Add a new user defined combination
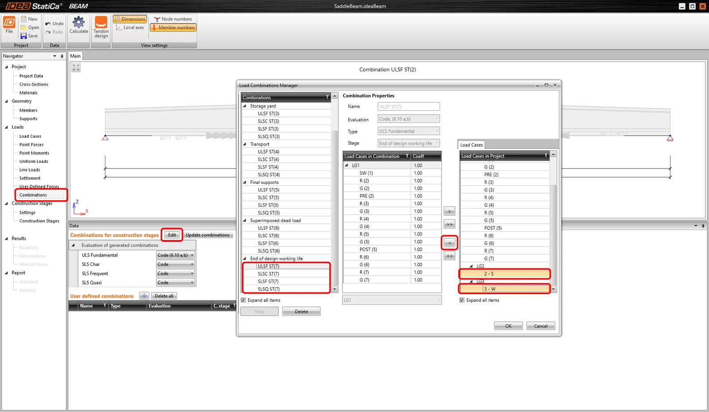The height and width of the screenshot is (412, 709). click(x=144, y=296)
